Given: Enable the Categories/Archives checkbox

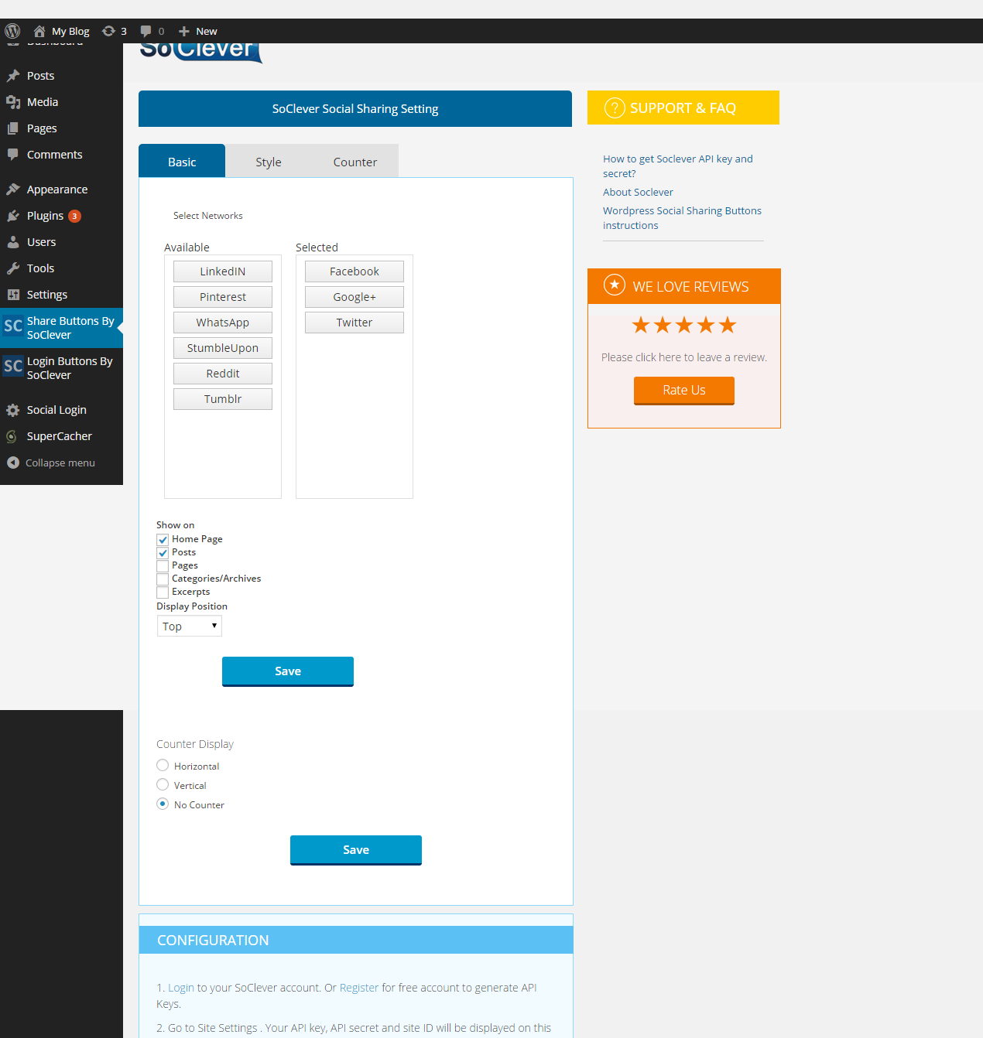Looking at the screenshot, I should pyautogui.click(x=163, y=579).
